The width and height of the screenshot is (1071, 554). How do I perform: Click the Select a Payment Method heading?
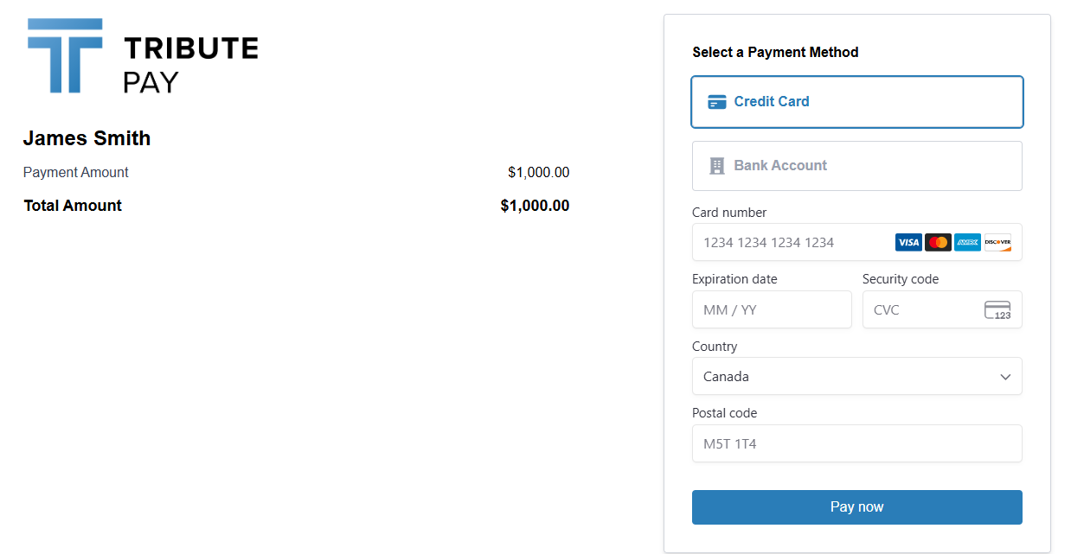tap(775, 53)
